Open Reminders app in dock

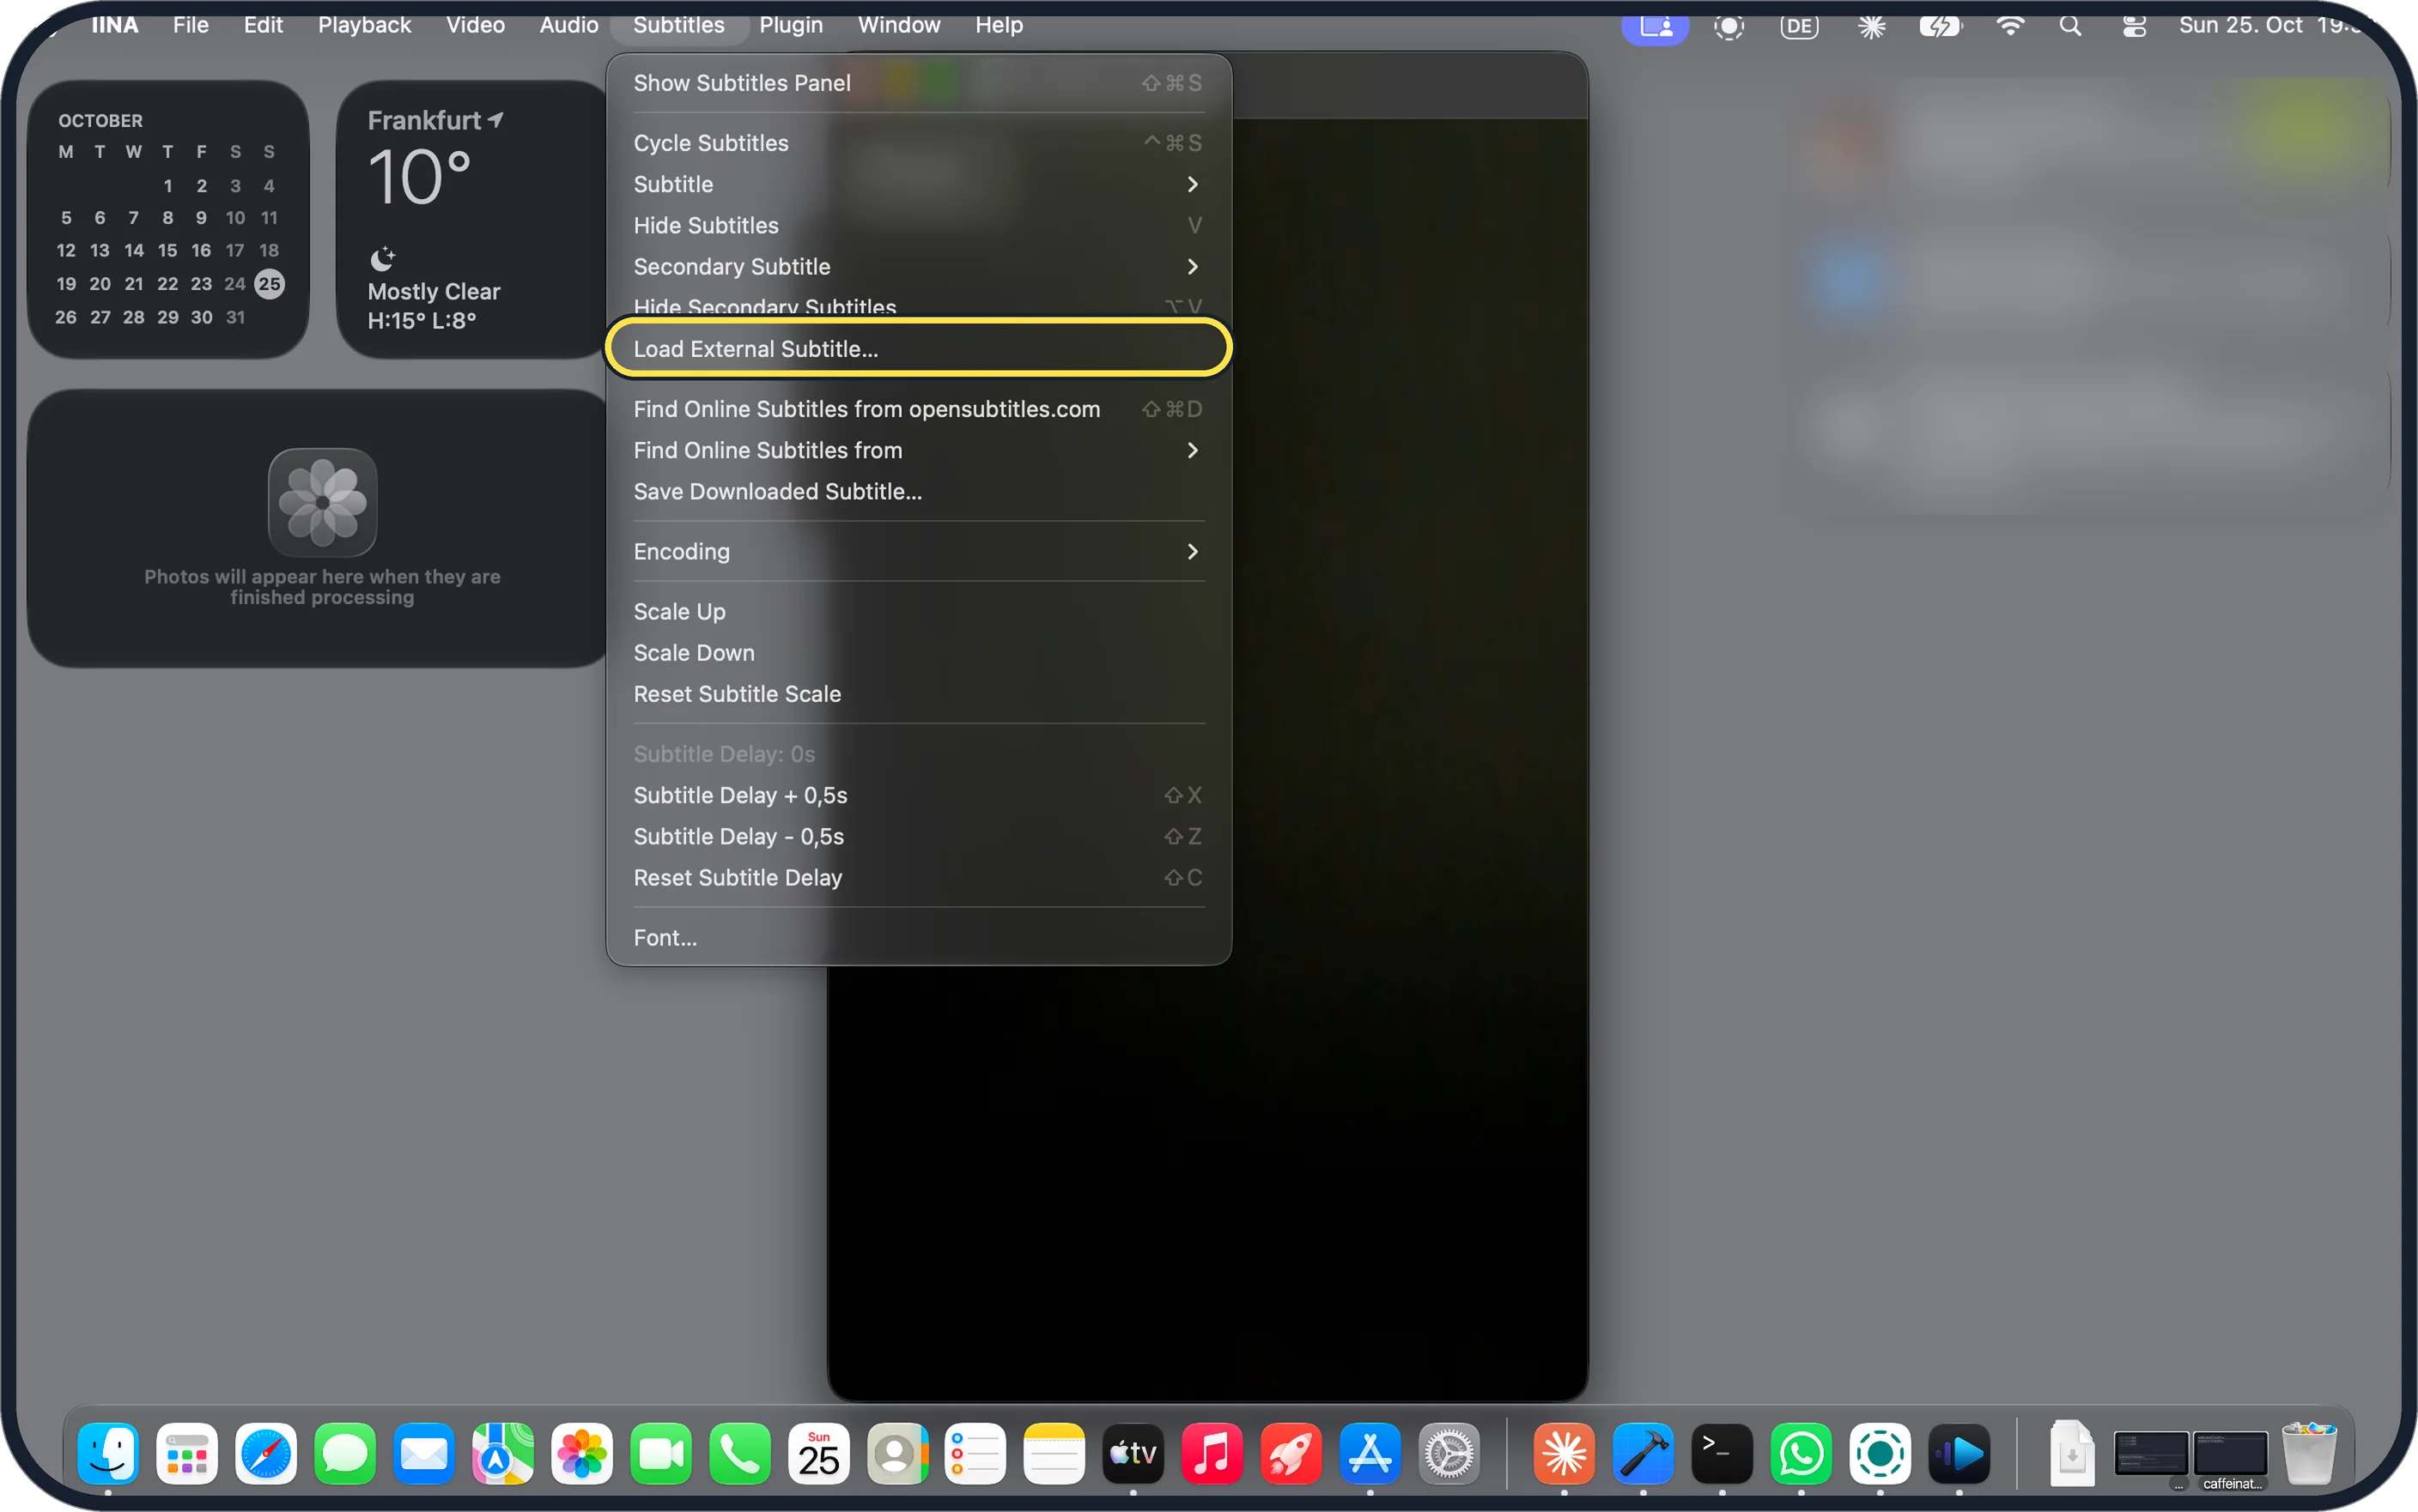point(975,1453)
